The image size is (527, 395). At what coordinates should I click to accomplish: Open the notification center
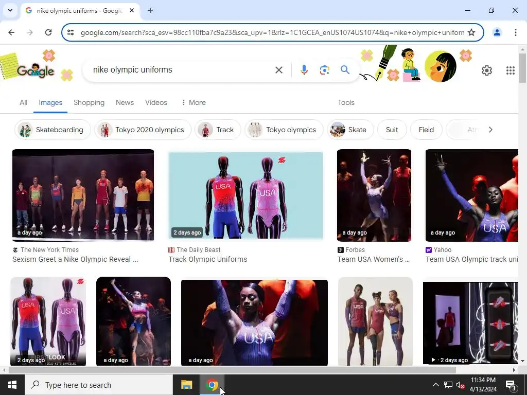pos(511,385)
